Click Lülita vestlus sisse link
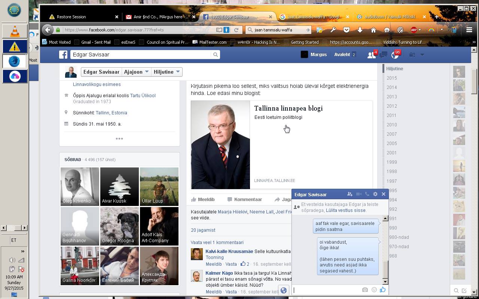479x299 pixels. pos(346,210)
